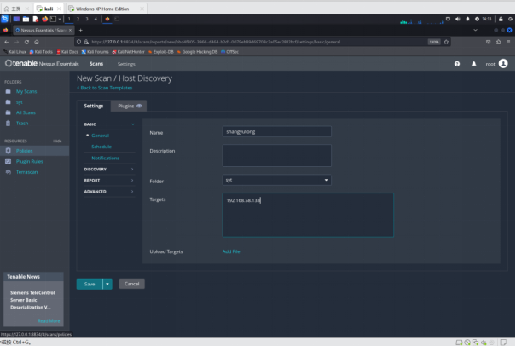The width and height of the screenshot is (516, 346).
Task: Click the scan Name input field
Action: tap(276, 131)
